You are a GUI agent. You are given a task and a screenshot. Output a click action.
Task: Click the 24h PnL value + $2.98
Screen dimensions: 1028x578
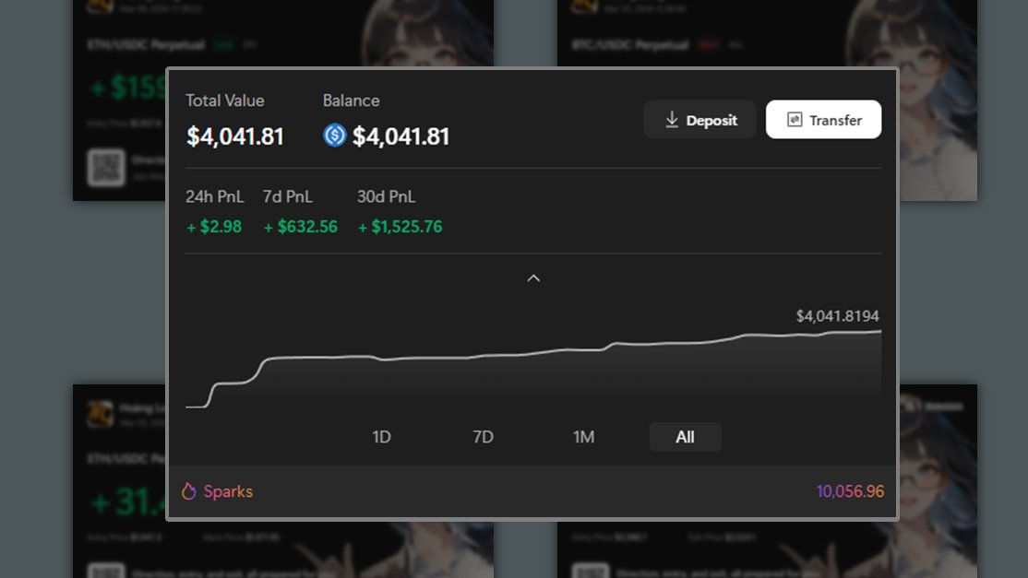[214, 227]
